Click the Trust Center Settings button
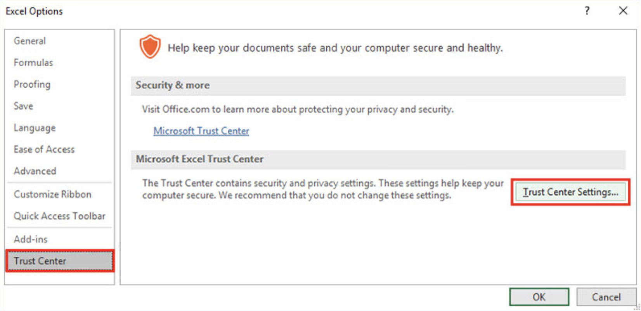Viewport: 641px width, 311px height. [x=570, y=192]
